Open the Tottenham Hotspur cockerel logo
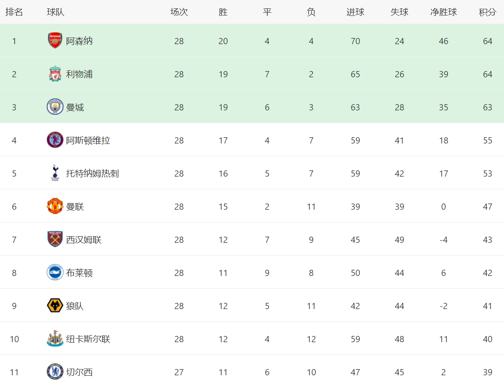 55,173
